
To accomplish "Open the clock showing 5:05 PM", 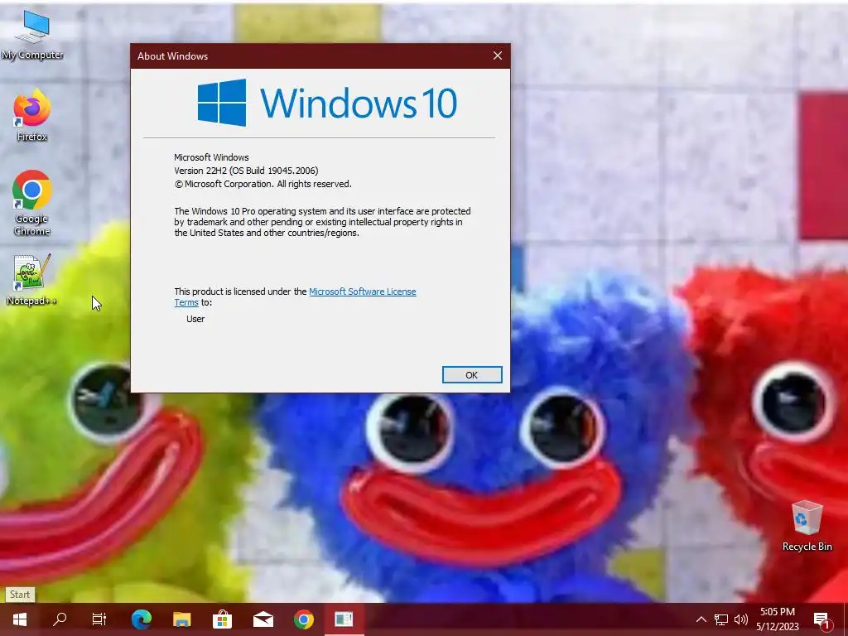I will point(778,619).
